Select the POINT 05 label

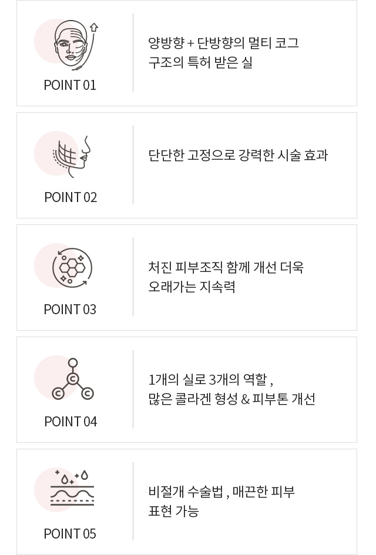(70, 534)
